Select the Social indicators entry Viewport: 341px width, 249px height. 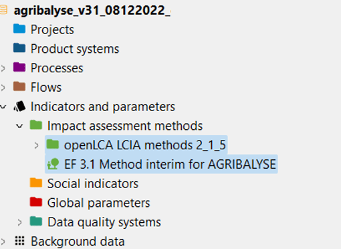click(93, 183)
